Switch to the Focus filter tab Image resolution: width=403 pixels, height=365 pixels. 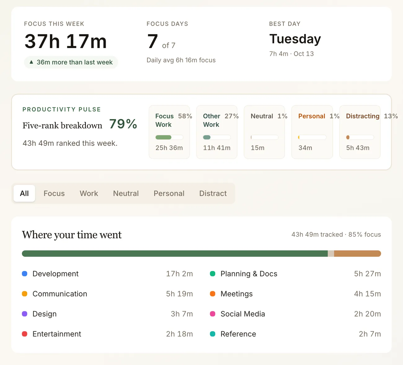[x=54, y=194]
